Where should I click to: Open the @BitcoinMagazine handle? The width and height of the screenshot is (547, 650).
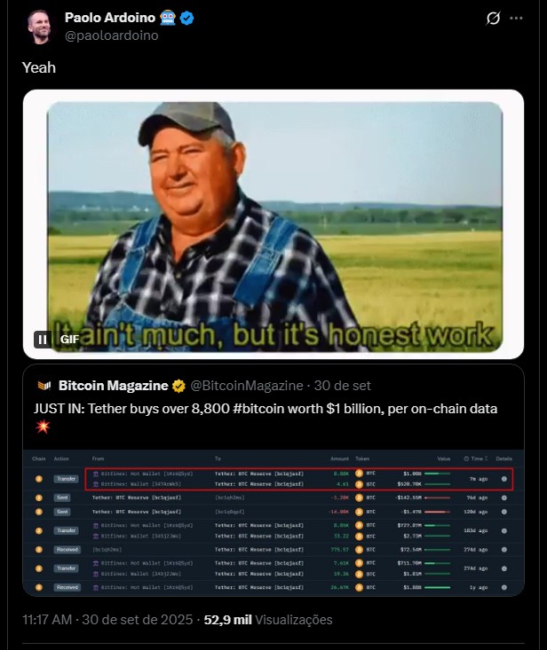coord(247,386)
